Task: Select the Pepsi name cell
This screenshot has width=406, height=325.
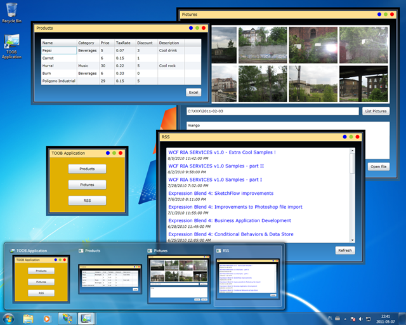Action: coord(59,51)
